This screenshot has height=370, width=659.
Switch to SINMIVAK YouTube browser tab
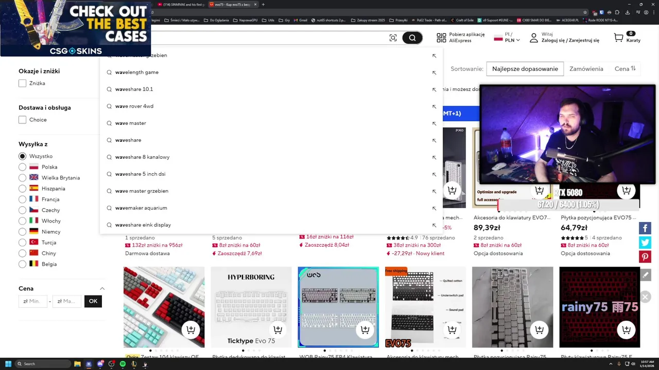point(180,4)
